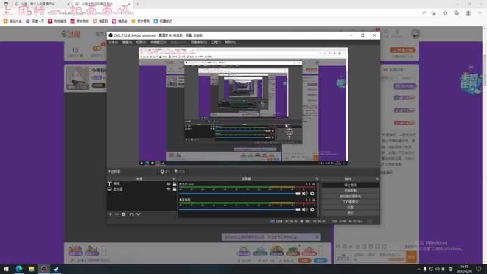This screenshot has width=487, height=274.
Task: Select the text source row in Sources
Action: point(142,184)
